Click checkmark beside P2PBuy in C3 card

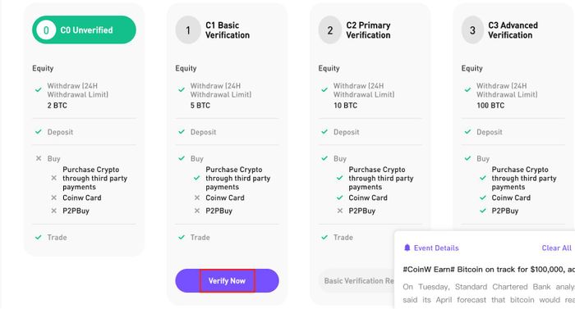point(483,211)
